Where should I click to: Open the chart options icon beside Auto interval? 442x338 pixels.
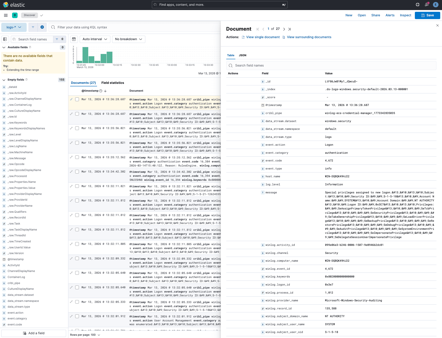(x=74, y=39)
